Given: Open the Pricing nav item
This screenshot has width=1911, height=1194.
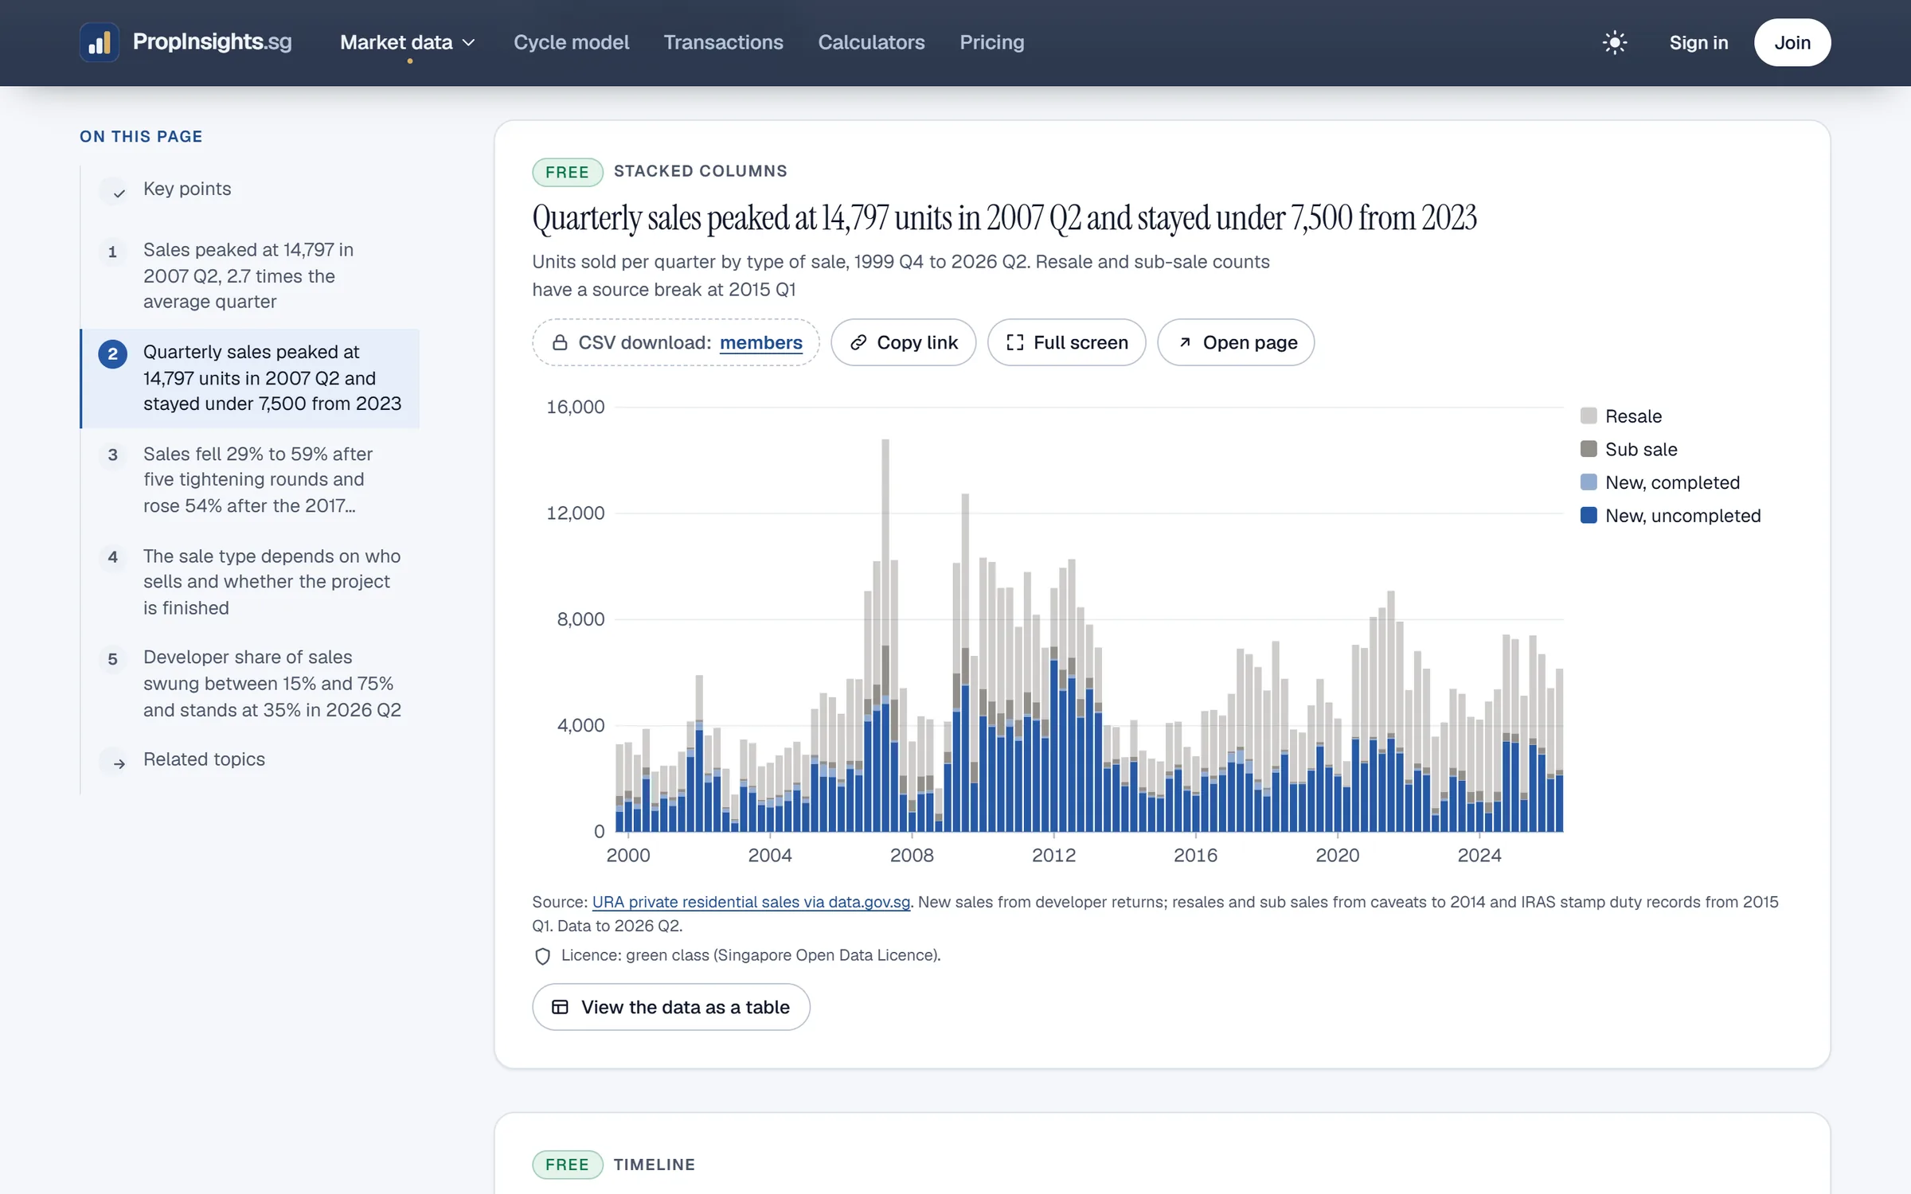Looking at the screenshot, I should point(991,42).
